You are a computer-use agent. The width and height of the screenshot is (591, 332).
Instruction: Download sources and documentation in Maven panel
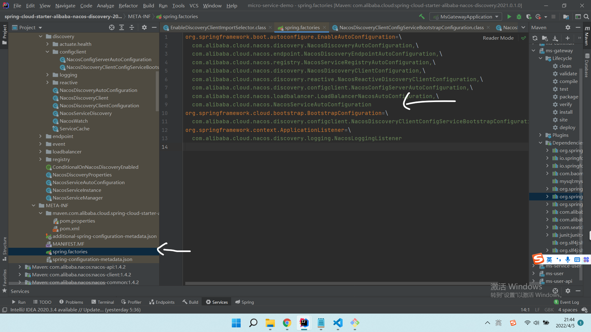tap(555, 38)
